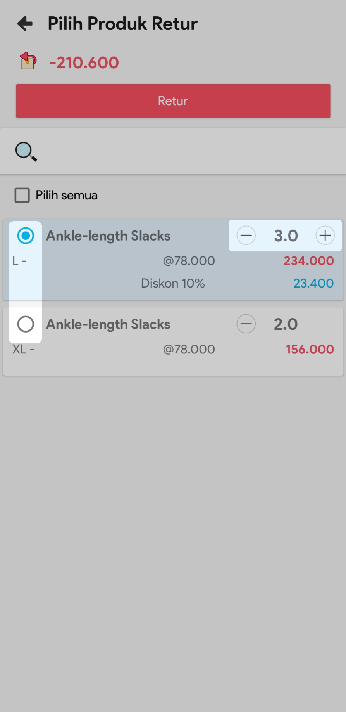The width and height of the screenshot is (346, 712).
Task: Tap the 2.0 quantity value
Action: coord(286,324)
